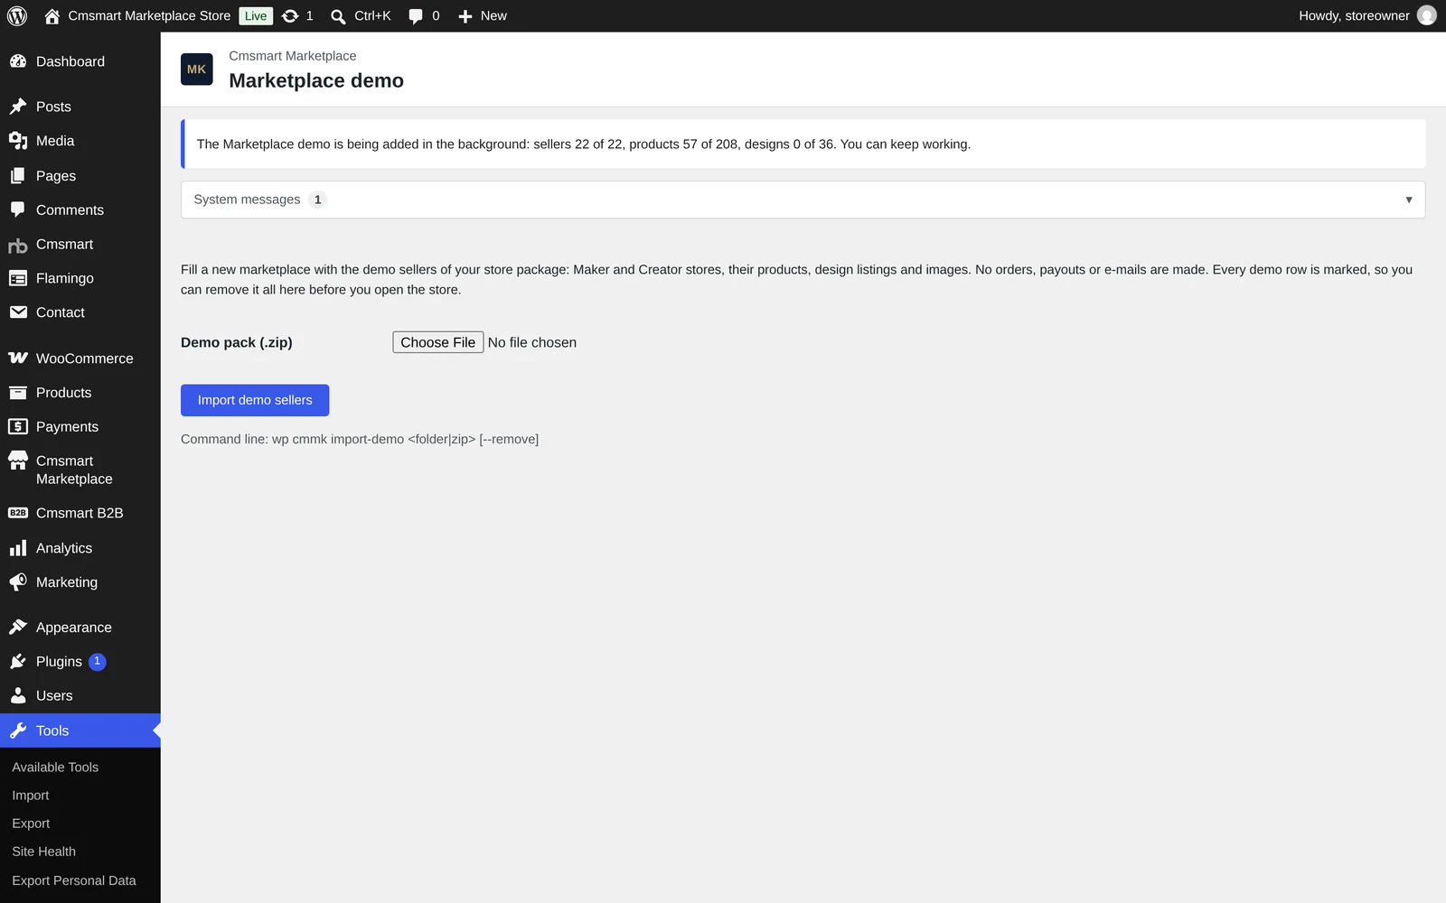Click the Cmsmart B2B badge icon
1446x903 pixels.
[x=18, y=513]
